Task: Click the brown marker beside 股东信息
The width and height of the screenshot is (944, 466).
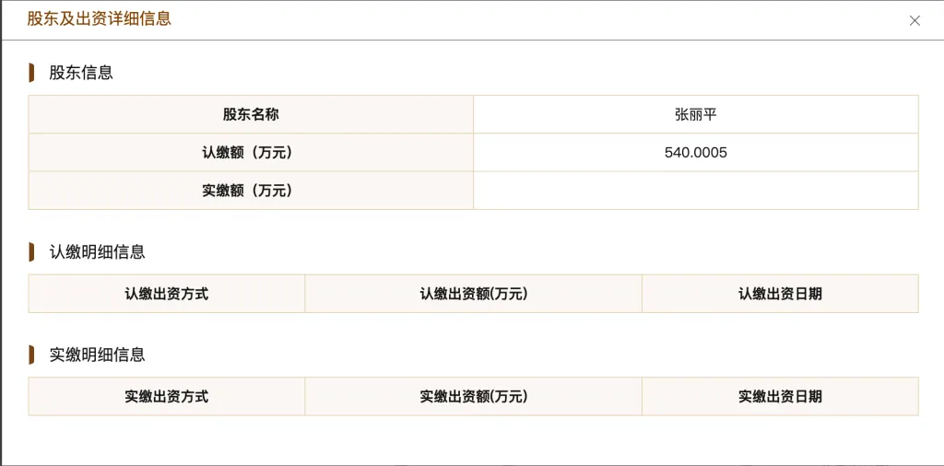Action: click(x=31, y=74)
